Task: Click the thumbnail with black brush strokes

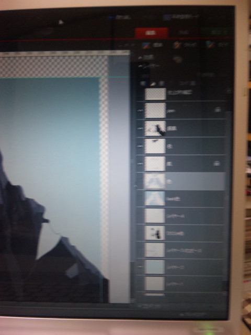Action: [x=155, y=128]
